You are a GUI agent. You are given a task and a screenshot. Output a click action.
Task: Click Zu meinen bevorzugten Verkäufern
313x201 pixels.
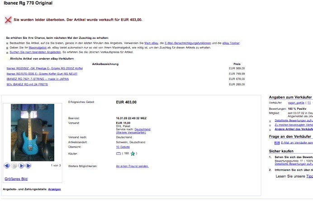pyautogui.click(x=294, y=125)
